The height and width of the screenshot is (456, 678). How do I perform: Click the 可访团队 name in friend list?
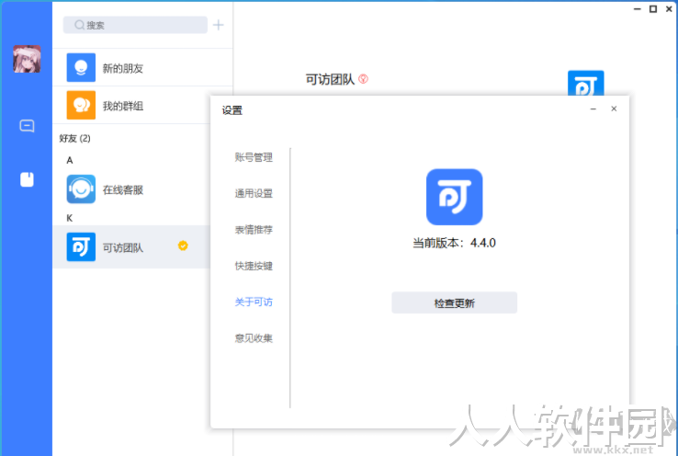click(123, 248)
